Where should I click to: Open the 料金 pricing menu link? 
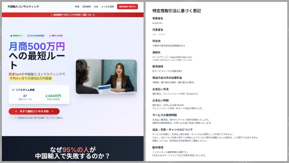96,6
